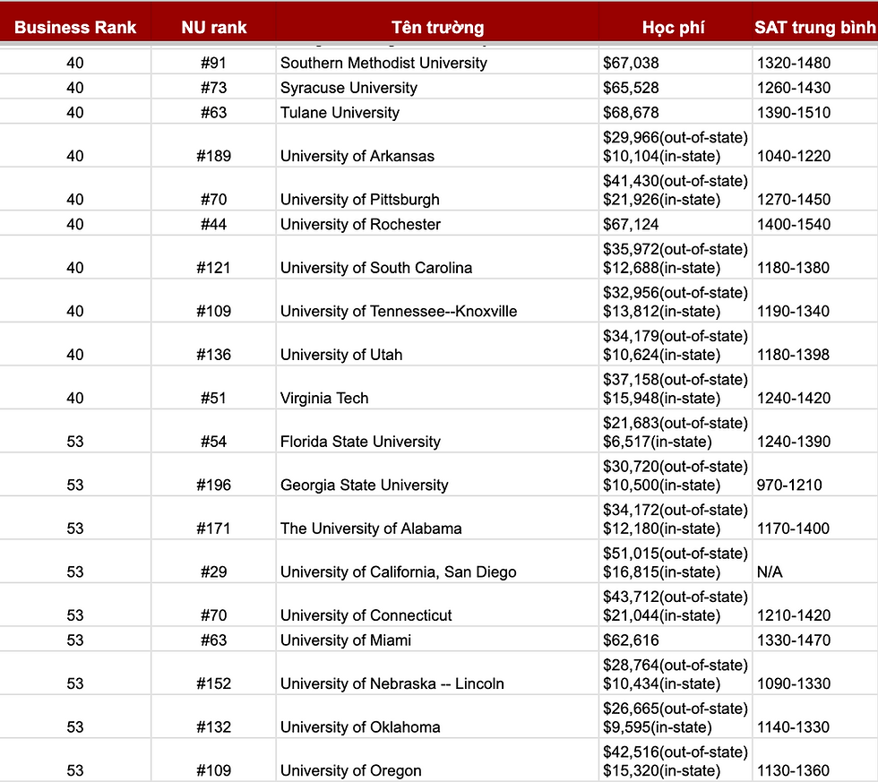Image resolution: width=878 pixels, height=782 pixels.
Task: Click Business Rank 53 beside University of Miami
Action: (x=75, y=640)
